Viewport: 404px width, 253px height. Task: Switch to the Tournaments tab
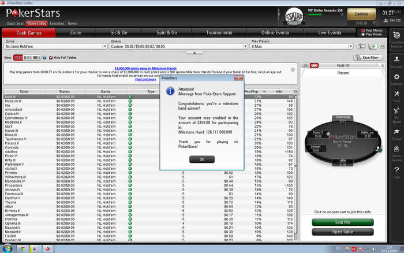click(x=219, y=32)
